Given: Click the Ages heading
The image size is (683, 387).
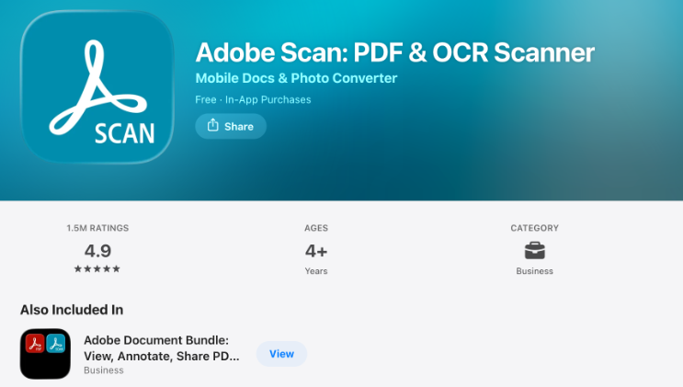Looking at the screenshot, I should pos(316,228).
